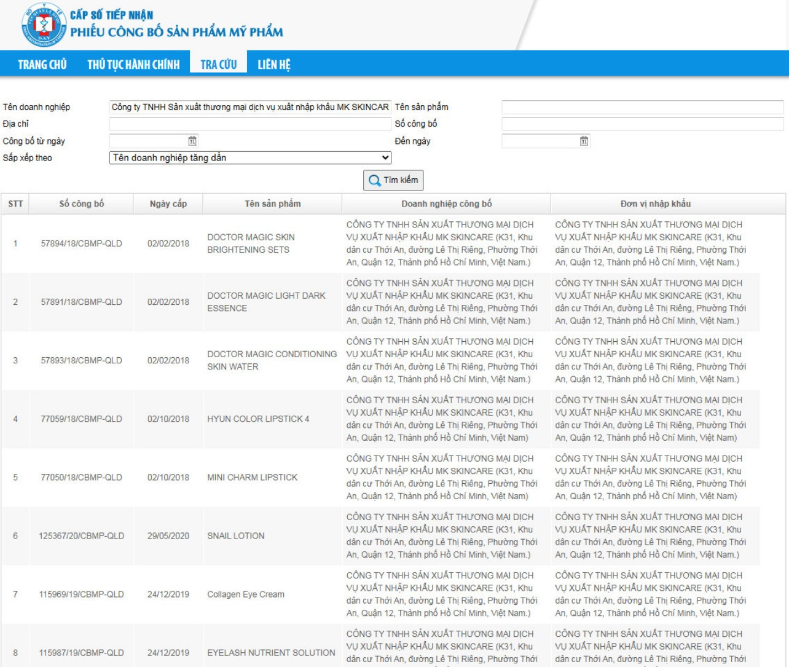
Task: Open the Thủ tục hành chính tab
Action: pos(133,65)
